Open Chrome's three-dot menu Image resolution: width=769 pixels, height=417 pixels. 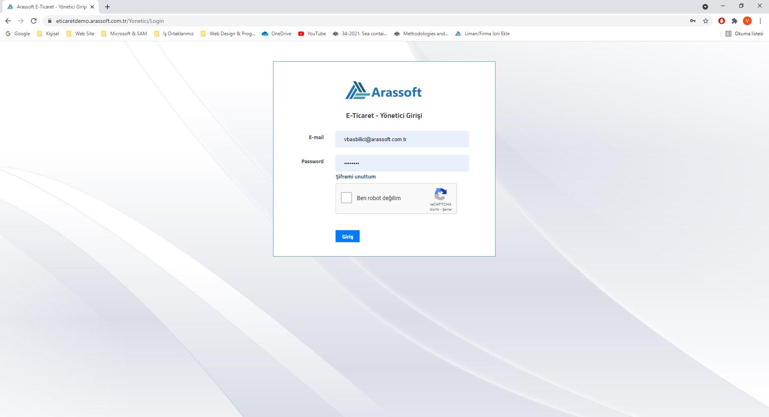point(760,21)
